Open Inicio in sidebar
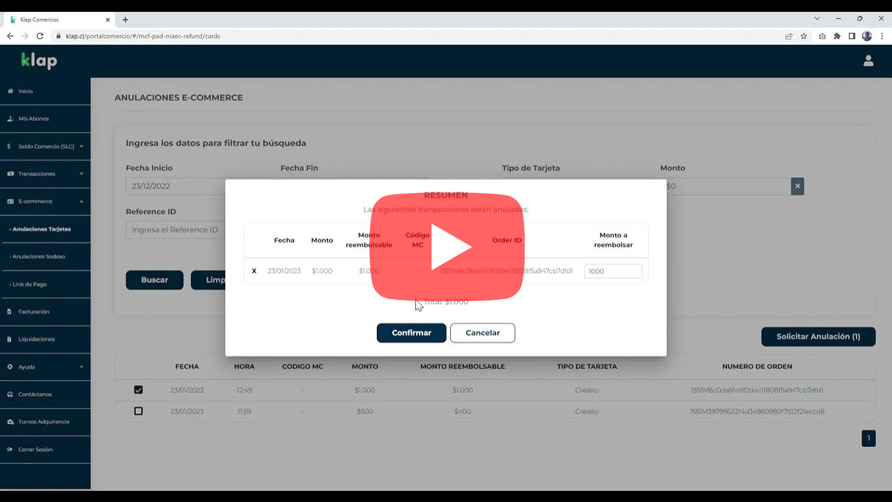Viewport: 892px width, 502px height. coord(45,91)
